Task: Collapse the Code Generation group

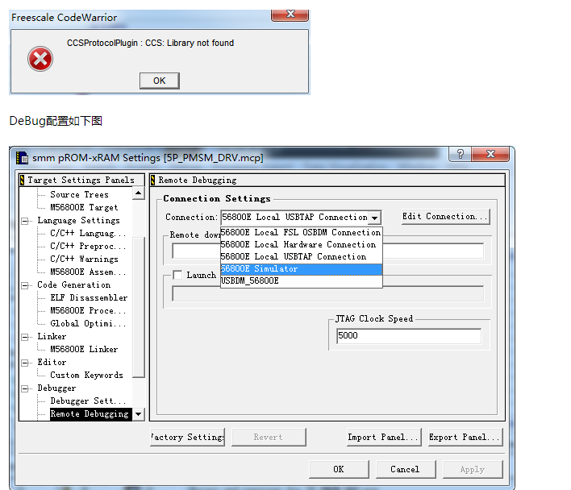Action: (x=25, y=285)
